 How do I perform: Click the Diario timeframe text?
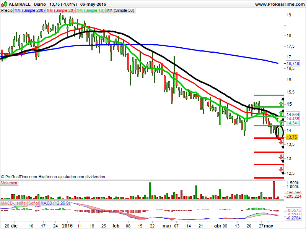click(40, 4)
